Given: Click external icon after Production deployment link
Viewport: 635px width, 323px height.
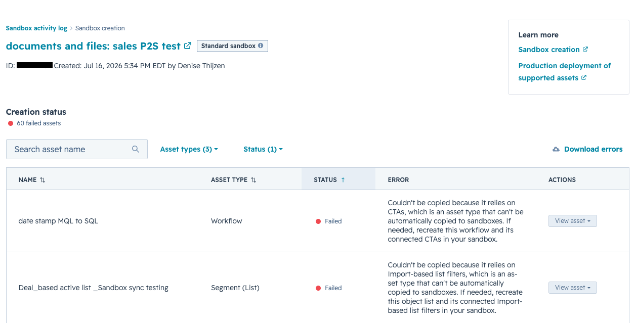Looking at the screenshot, I should 584,78.
